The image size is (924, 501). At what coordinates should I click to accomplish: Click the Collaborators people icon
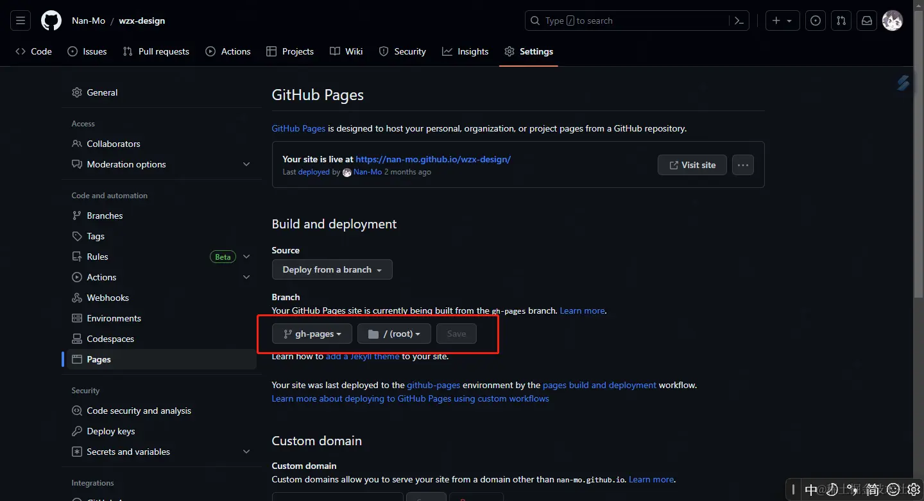[77, 144]
